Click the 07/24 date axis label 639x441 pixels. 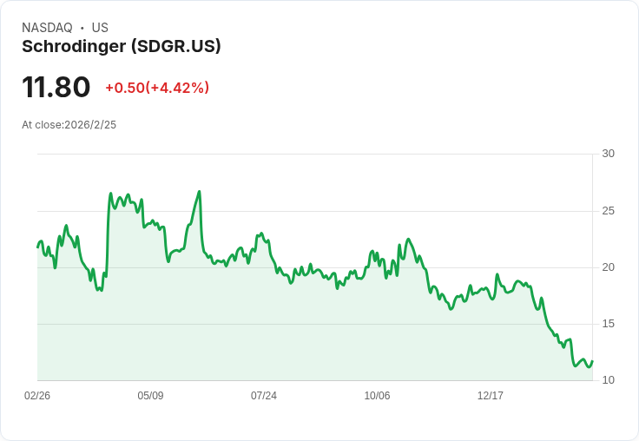(x=264, y=395)
